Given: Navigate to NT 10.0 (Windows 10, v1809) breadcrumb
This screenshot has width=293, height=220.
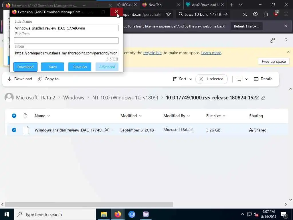Looking at the screenshot, I should [125, 97].
